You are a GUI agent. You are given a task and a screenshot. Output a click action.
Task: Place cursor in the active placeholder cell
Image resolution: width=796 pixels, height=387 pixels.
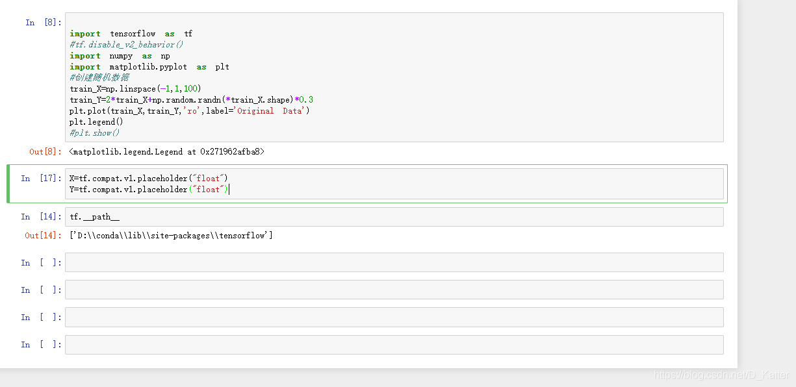click(260, 184)
